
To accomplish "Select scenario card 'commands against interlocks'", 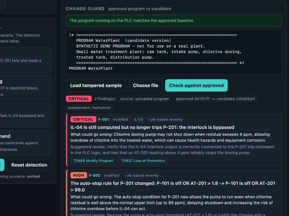I will click(x=25, y=143).
